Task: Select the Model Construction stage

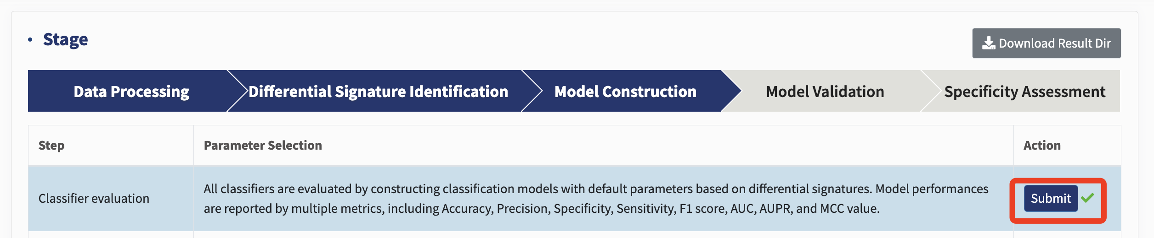Action: pyautogui.click(x=625, y=91)
